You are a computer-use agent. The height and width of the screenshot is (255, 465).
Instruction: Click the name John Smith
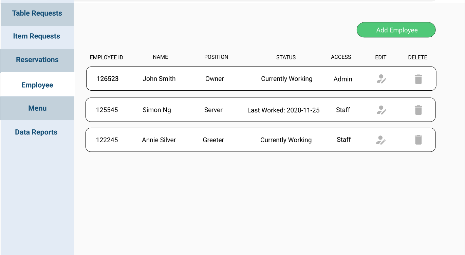pyautogui.click(x=159, y=79)
